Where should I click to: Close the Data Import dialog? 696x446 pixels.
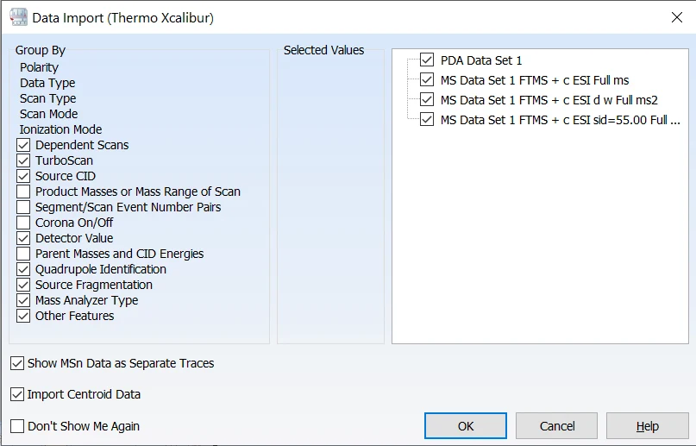[x=677, y=17]
